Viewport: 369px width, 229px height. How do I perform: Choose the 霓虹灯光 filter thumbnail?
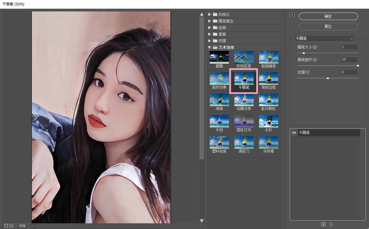(x=244, y=123)
